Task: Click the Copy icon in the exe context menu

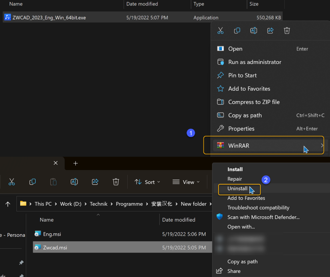Action: pyautogui.click(x=237, y=31)
